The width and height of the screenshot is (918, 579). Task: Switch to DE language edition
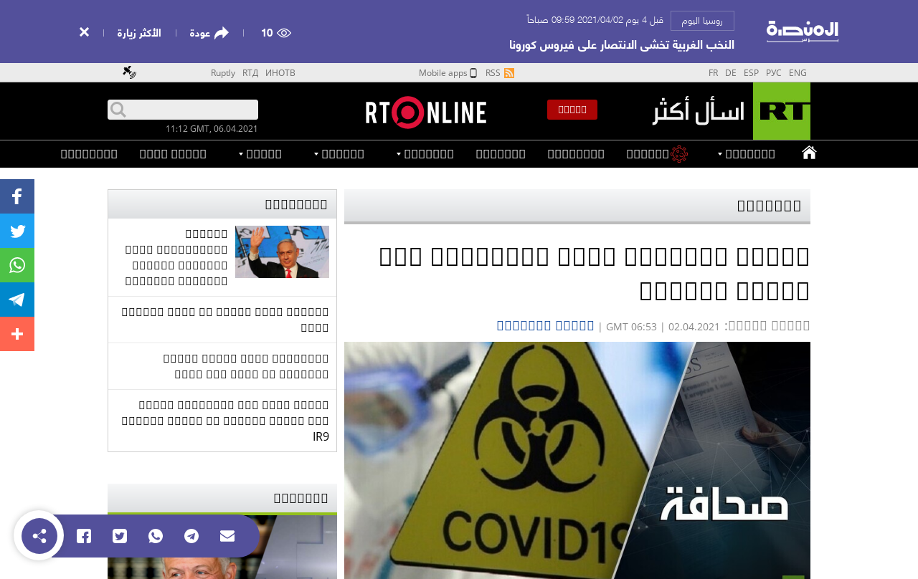[x=730, y=72]
